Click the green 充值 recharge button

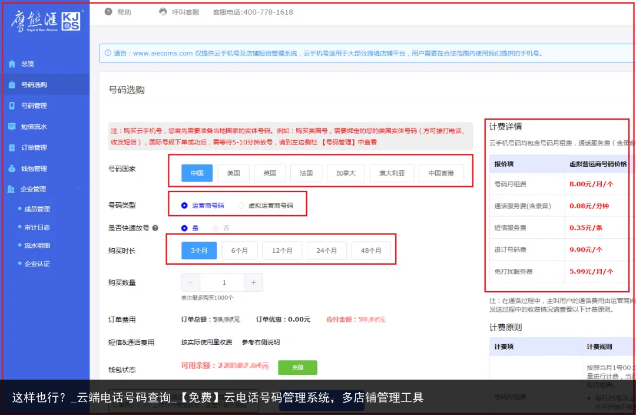click(x=298, y=367)
